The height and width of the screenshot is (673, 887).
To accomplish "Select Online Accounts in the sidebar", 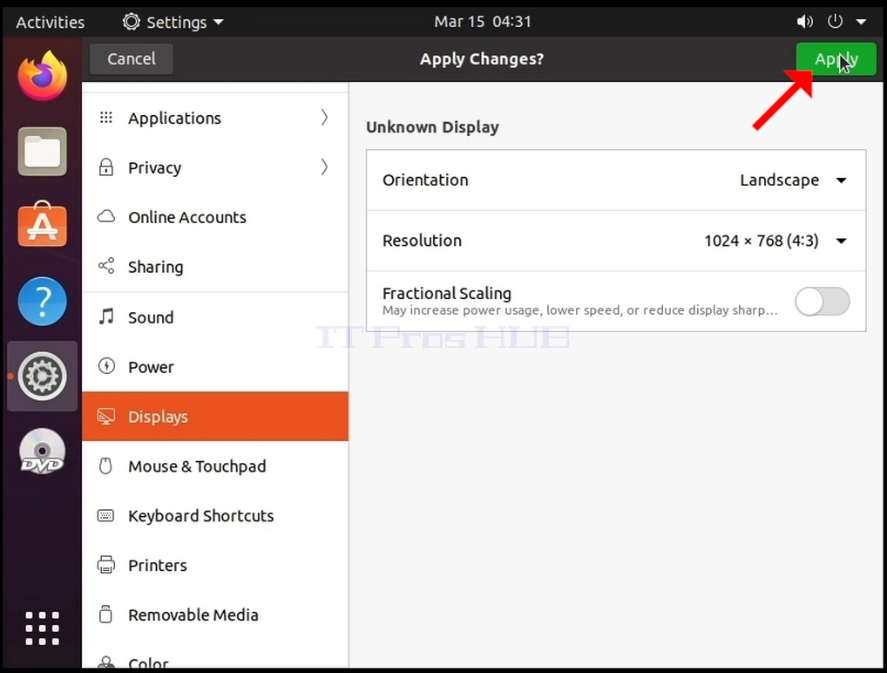I will click(215, 217).
